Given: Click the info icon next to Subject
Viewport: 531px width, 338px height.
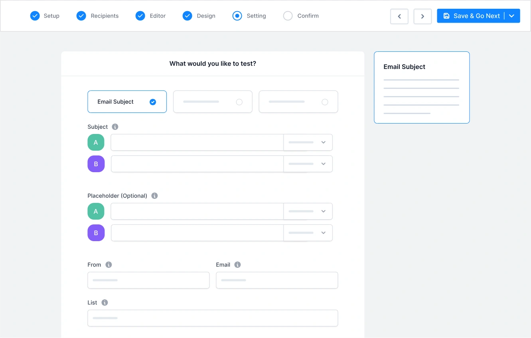Looking at the screenshot, I should (x=115, y=127).
